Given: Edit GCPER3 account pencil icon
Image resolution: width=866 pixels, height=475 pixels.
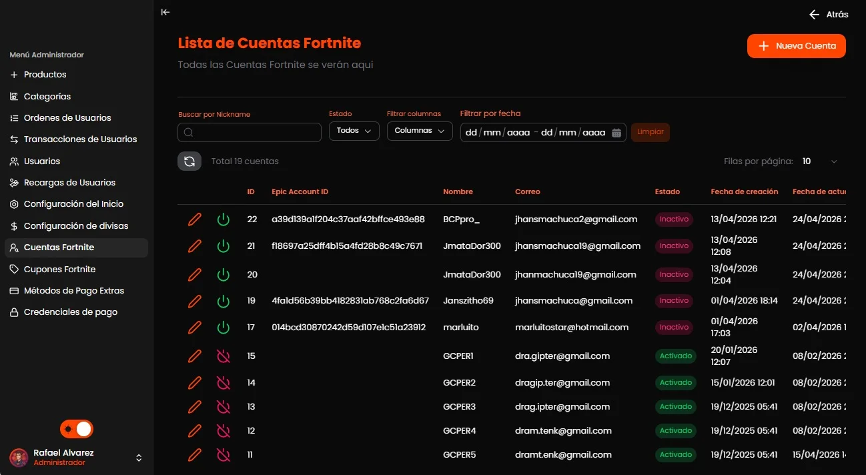Looking at the screenshot, I should tap(195, 407).
